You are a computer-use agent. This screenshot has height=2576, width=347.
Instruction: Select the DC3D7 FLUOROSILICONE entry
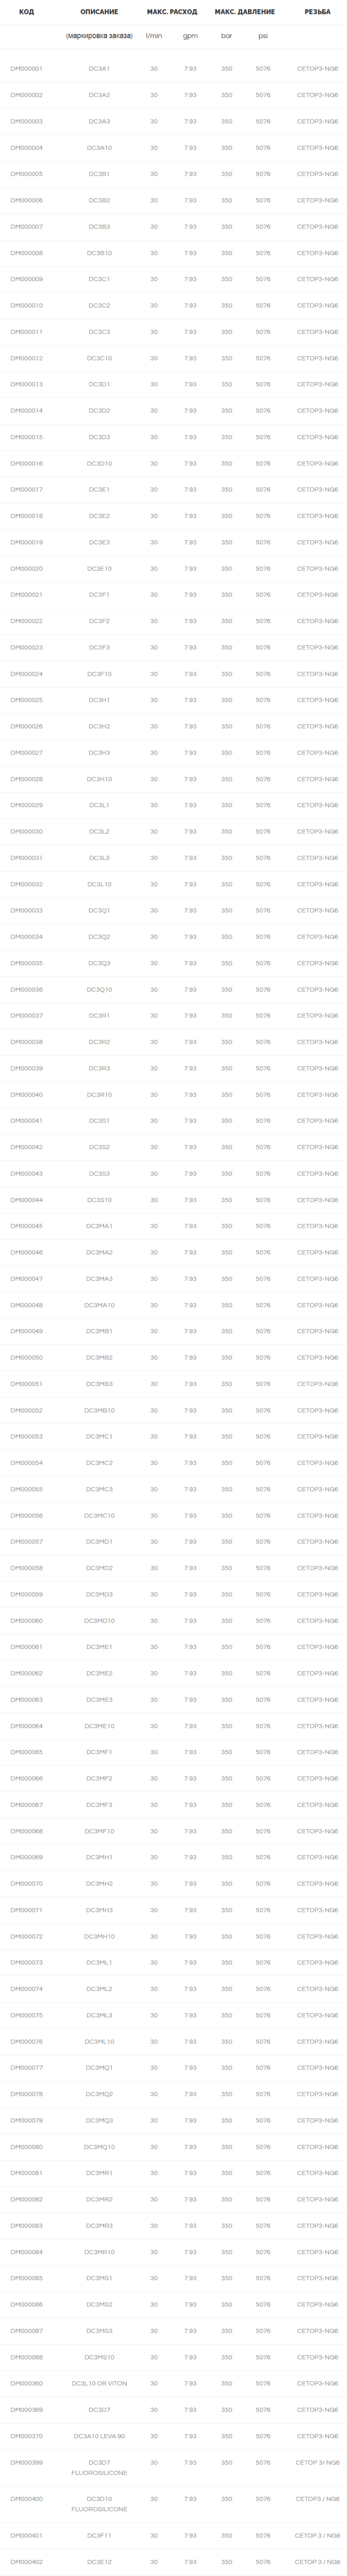(99, 2467)
